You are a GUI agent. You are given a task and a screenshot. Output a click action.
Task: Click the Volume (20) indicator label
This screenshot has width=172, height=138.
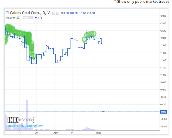tap(13, 17)
